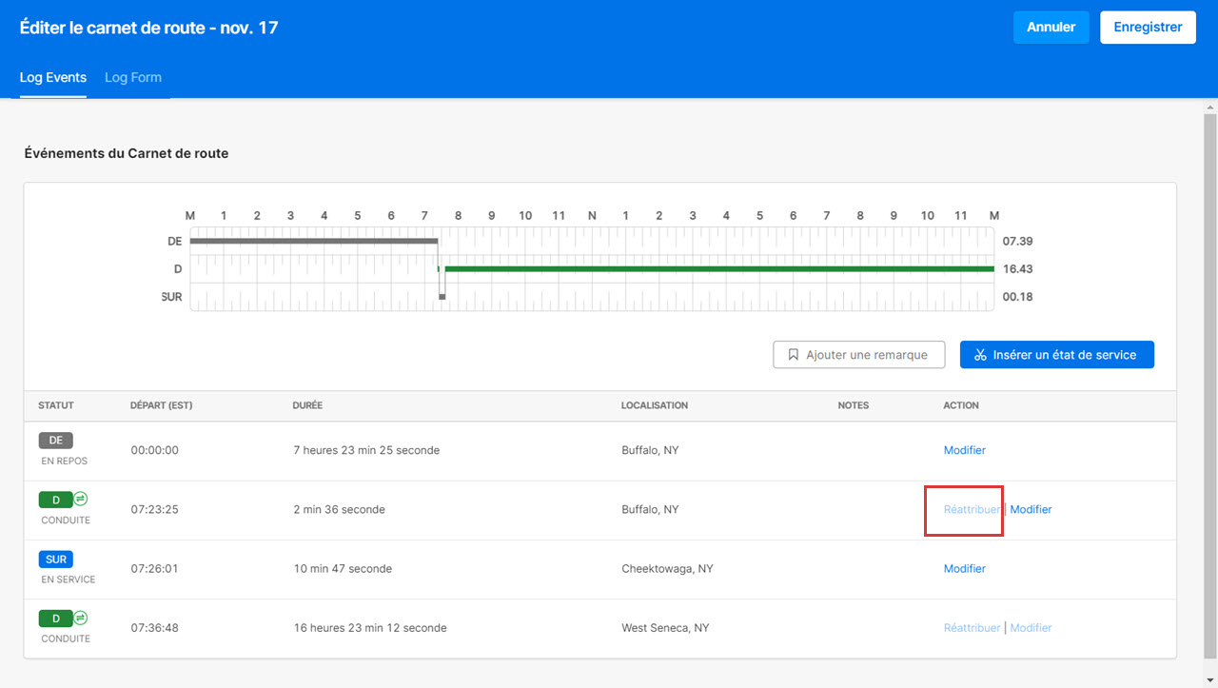Click Réattribuer link for West Seneca row
Image resolution: width=1218 pixels, height=688 pixels.
[x=972, y=628]
